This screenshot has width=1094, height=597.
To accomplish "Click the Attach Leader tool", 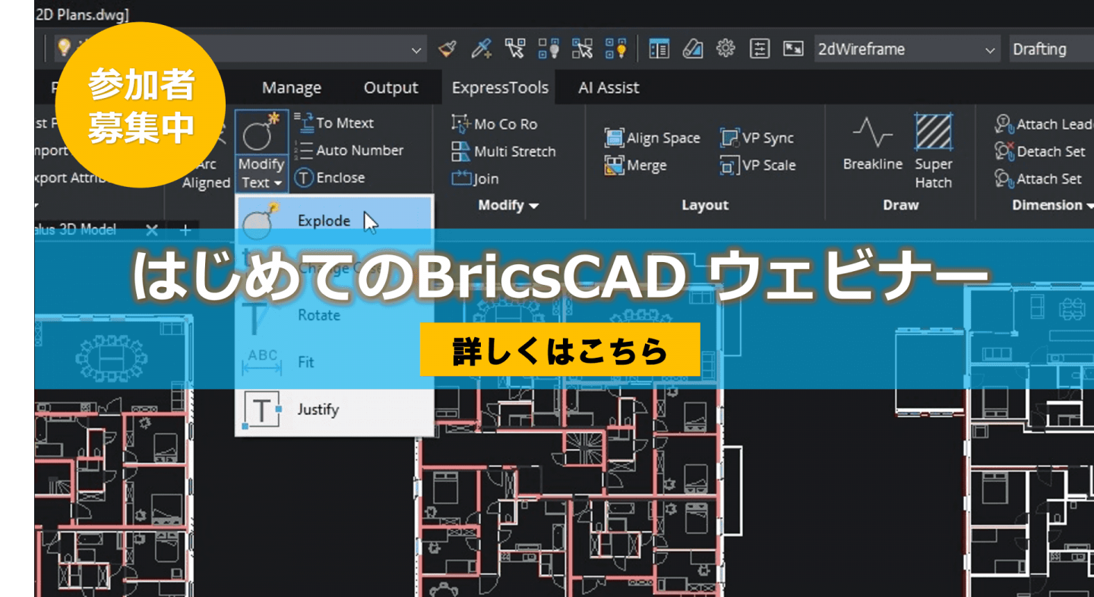I will coord(1045,125).
